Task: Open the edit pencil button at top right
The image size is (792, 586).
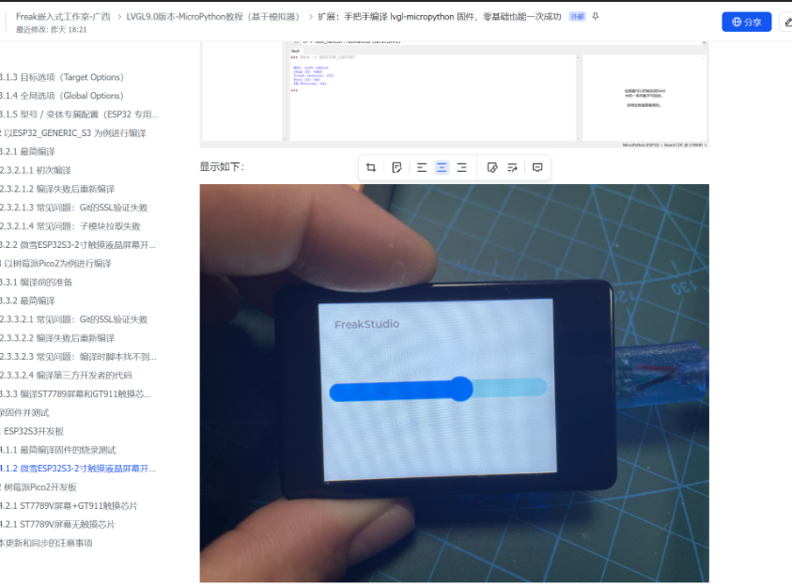Action: coord(786,22)
